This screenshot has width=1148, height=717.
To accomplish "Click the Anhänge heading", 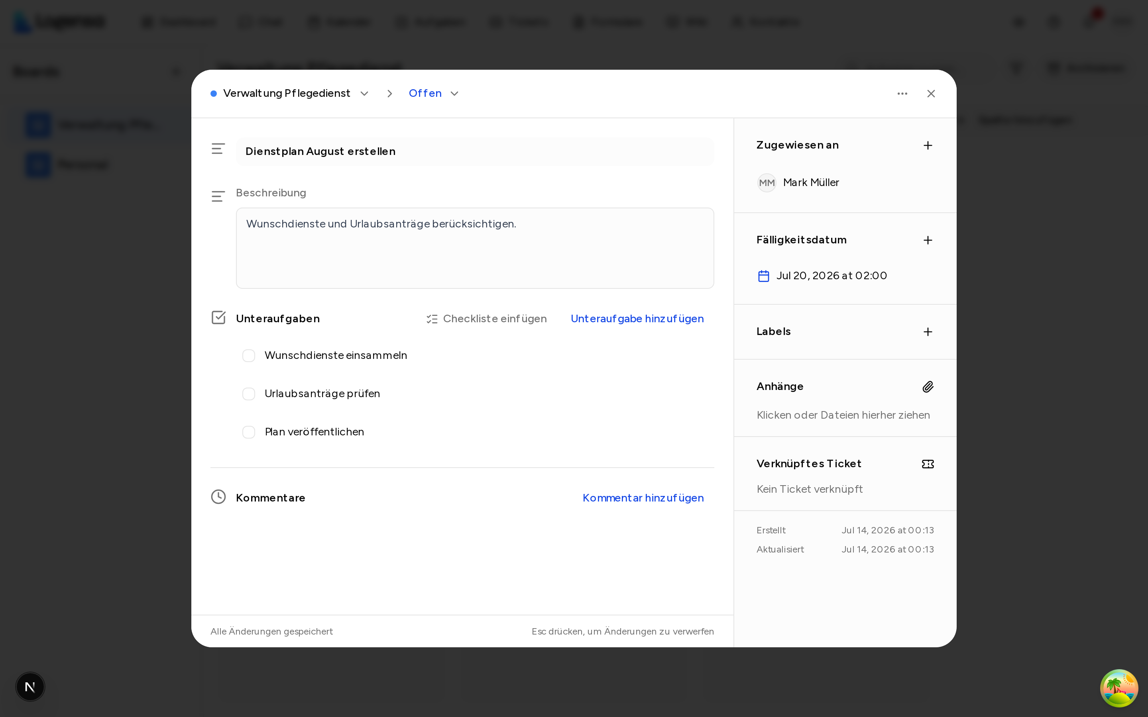I will click(780, 386).
